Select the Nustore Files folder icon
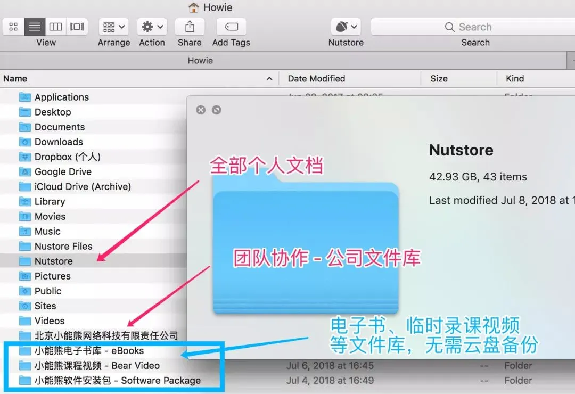The width and height of the screenshot is (575, 394). (25, 246)
